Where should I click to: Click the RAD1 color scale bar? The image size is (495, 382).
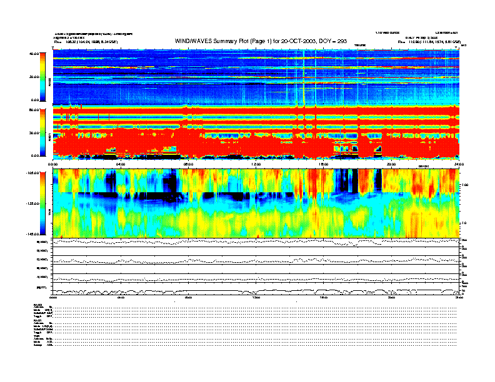point(42,132)
